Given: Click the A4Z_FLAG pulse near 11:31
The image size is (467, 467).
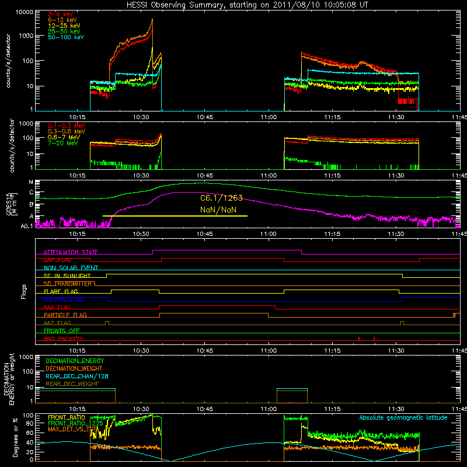Looking at the screenshot, I should (x=402, y=323).
